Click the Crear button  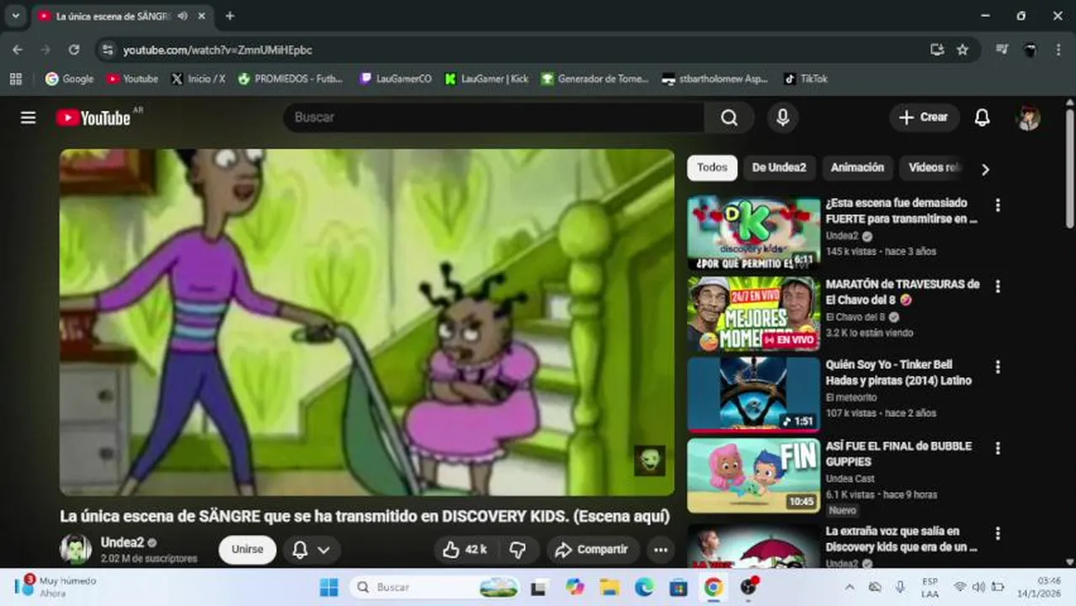[x=924, y=118]
